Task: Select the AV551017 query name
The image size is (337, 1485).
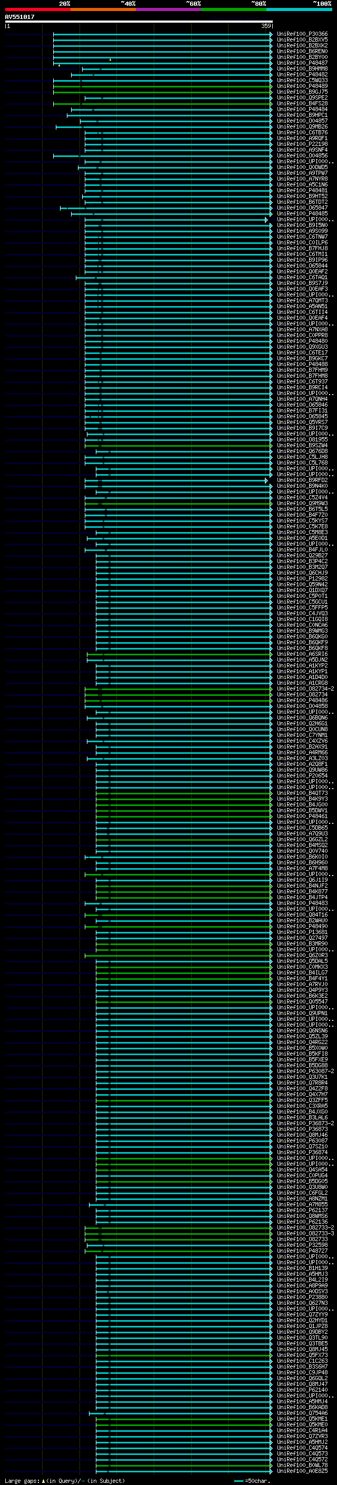Action: 19,17
